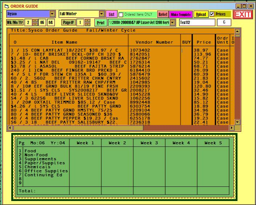
Task: Click the Total: row label
Action: point(27,191)
